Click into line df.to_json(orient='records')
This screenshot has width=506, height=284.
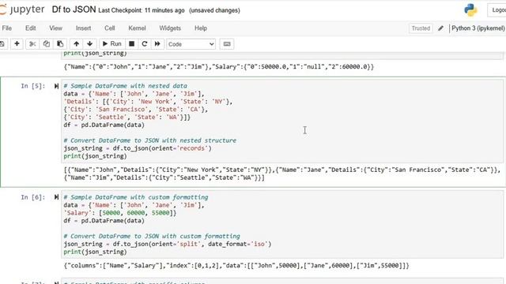(138, 148)
